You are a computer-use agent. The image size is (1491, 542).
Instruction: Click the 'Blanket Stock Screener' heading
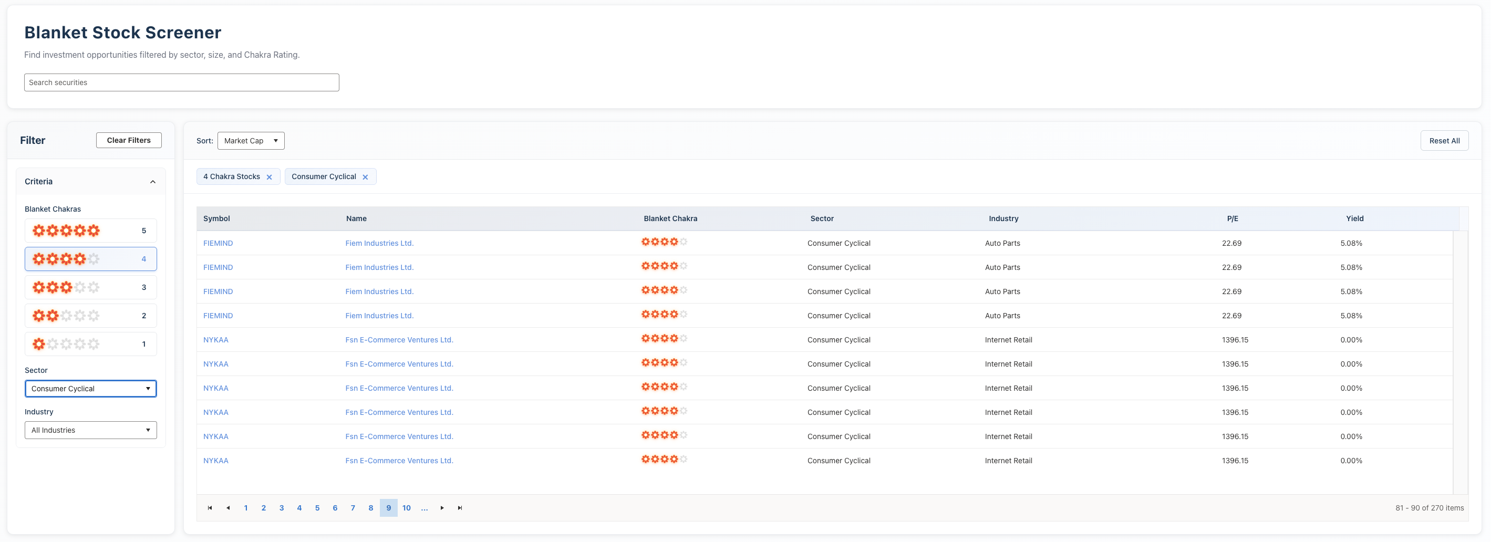(123, 33)
